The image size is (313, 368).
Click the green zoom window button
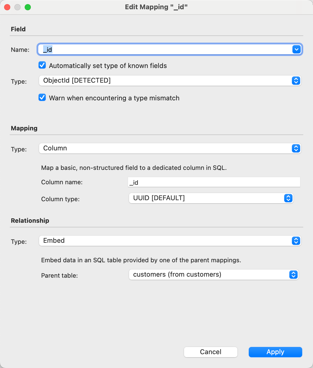click(x=28, y=7)
